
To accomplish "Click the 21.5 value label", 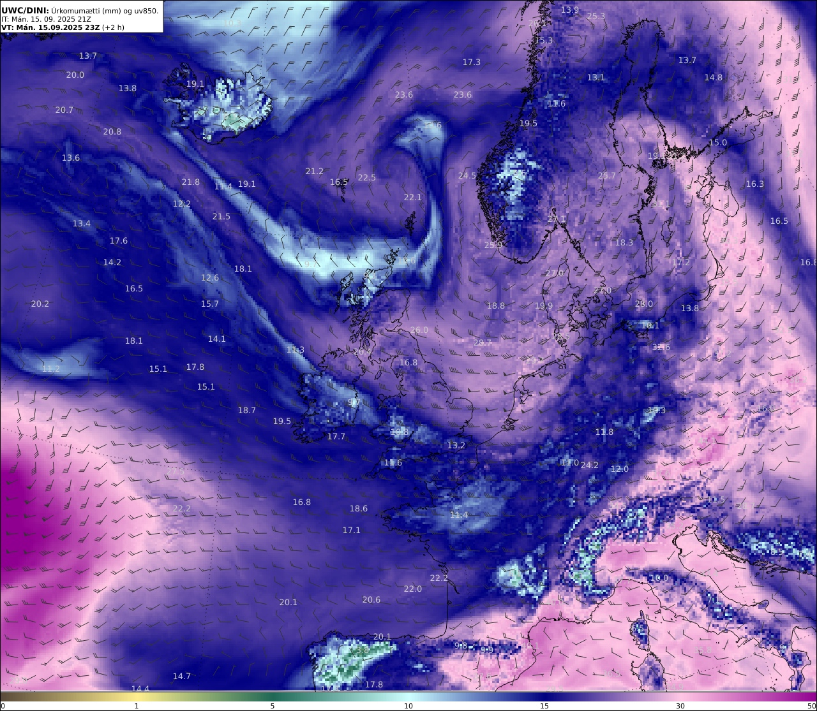I will tap(221, 217).
